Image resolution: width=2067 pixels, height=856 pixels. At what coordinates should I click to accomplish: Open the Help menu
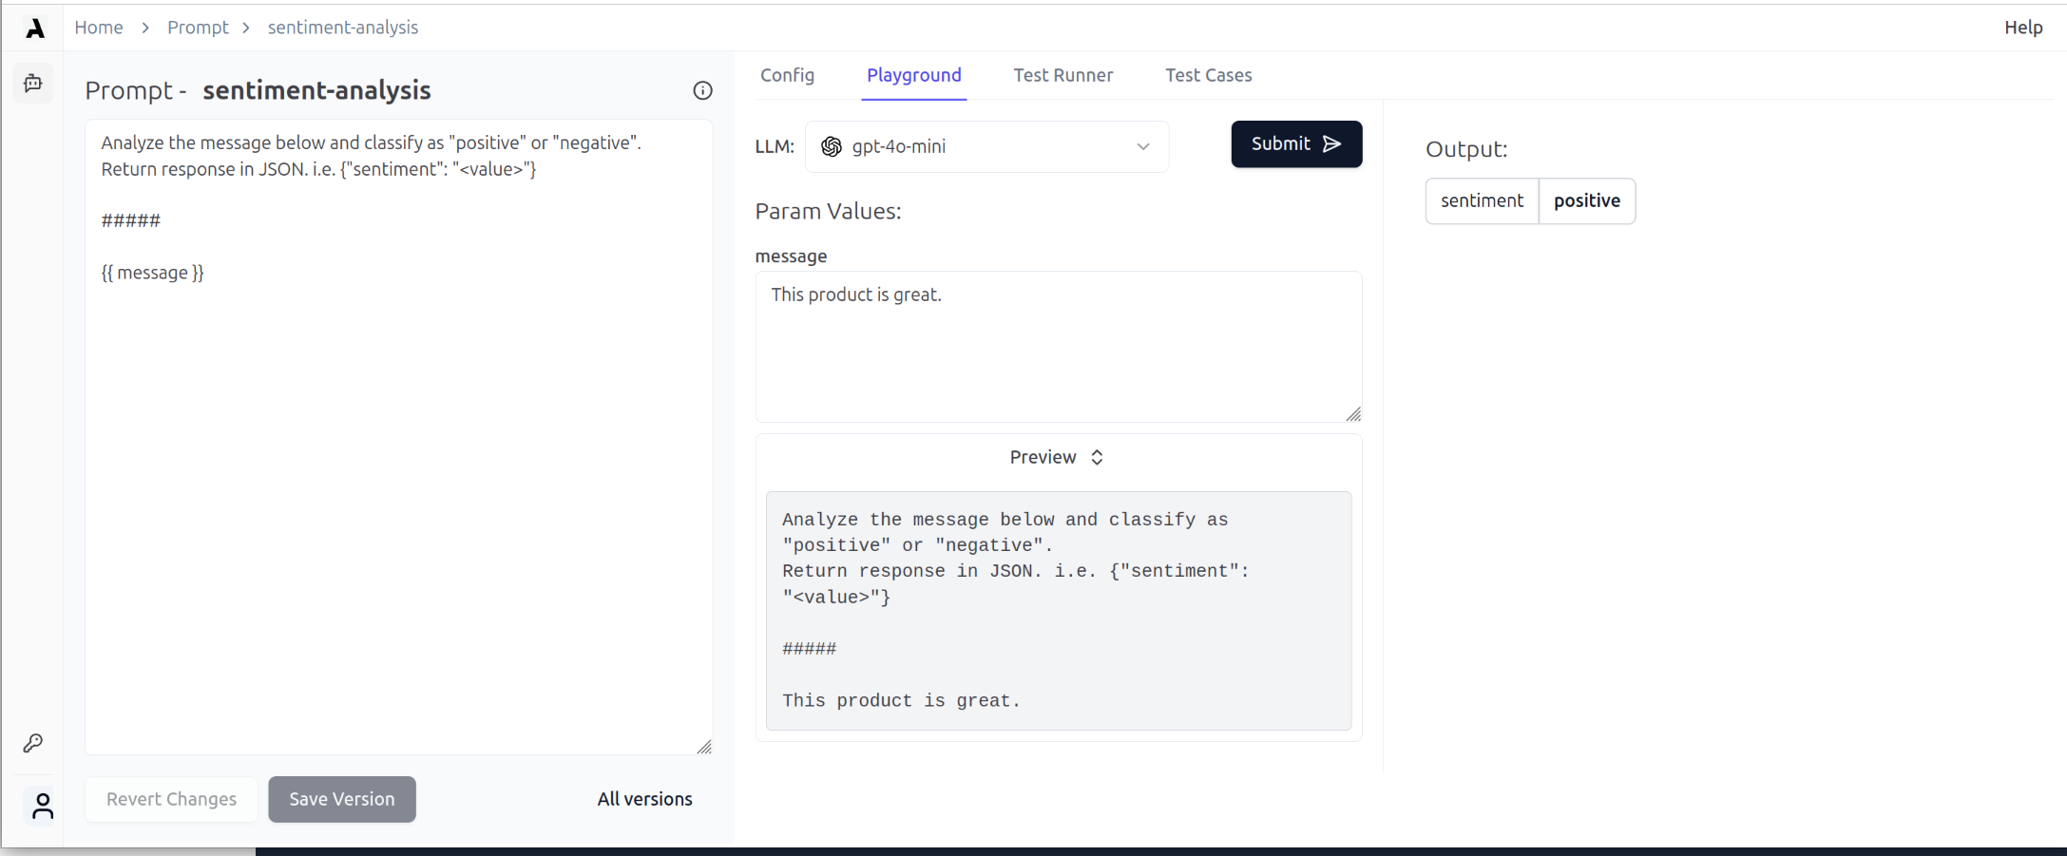pyautogui.click(x=2023, y=28)
